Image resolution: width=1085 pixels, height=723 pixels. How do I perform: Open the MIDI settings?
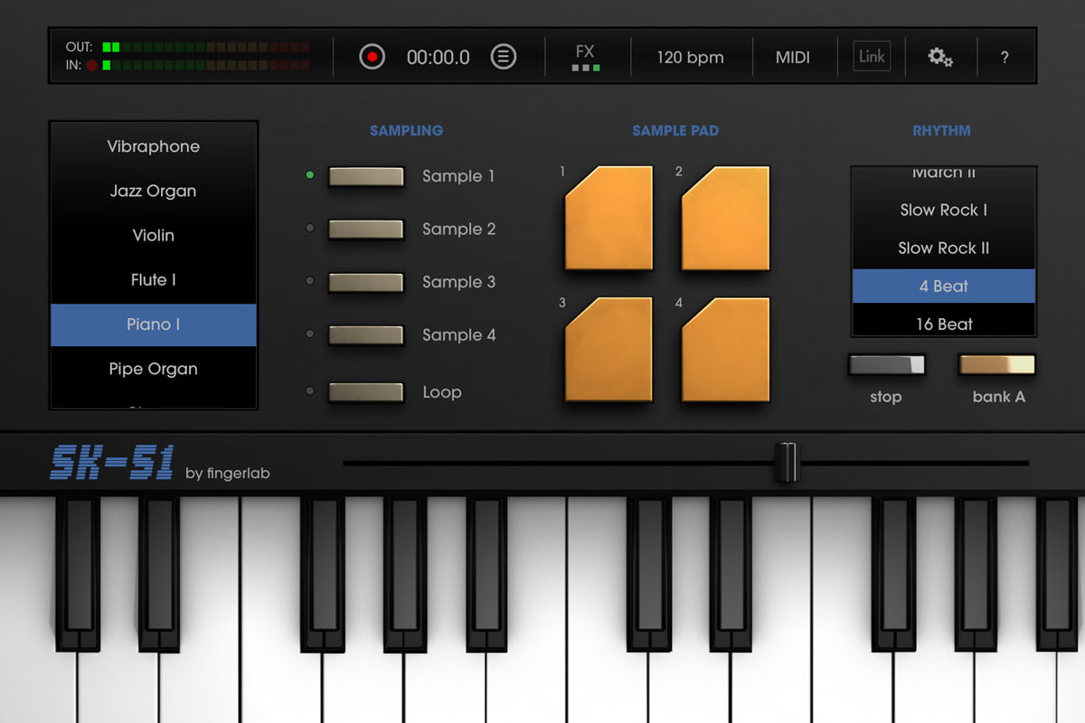tap(793, 57)
